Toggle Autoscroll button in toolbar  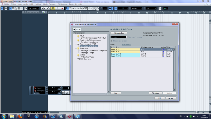(x=110, y=8)
